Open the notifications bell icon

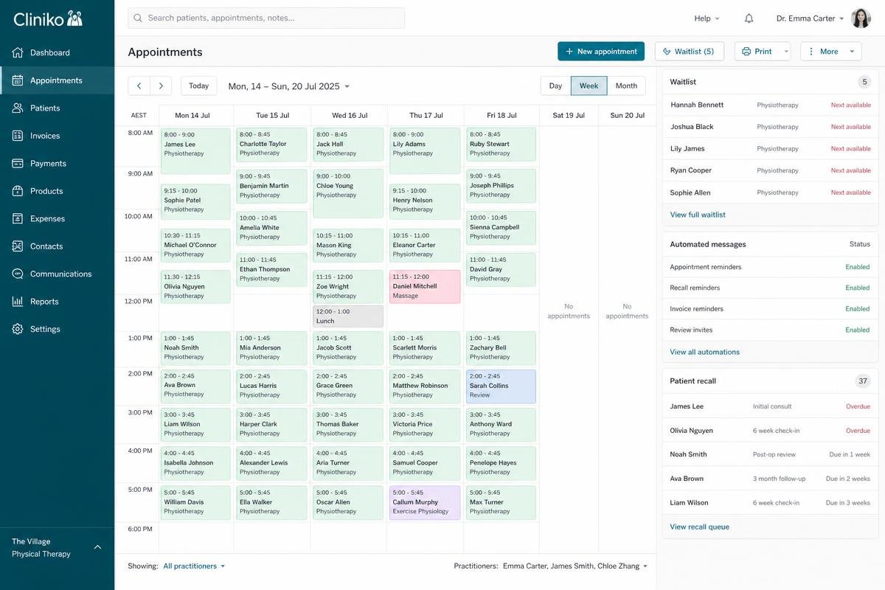pos(749,18)
